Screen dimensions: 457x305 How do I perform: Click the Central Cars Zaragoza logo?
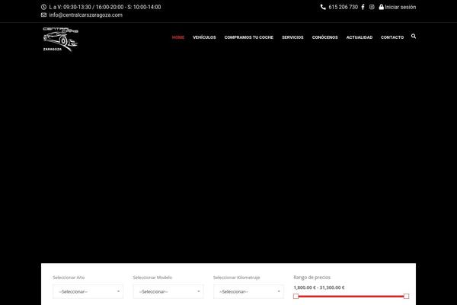(61, 40)
